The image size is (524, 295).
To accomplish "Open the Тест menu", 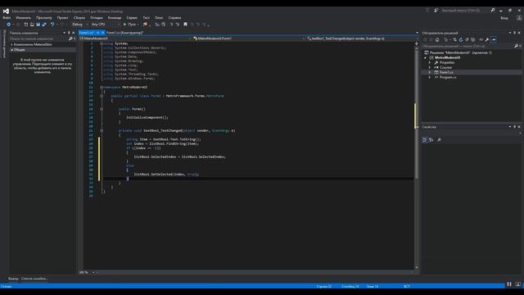I will [147, 18].
